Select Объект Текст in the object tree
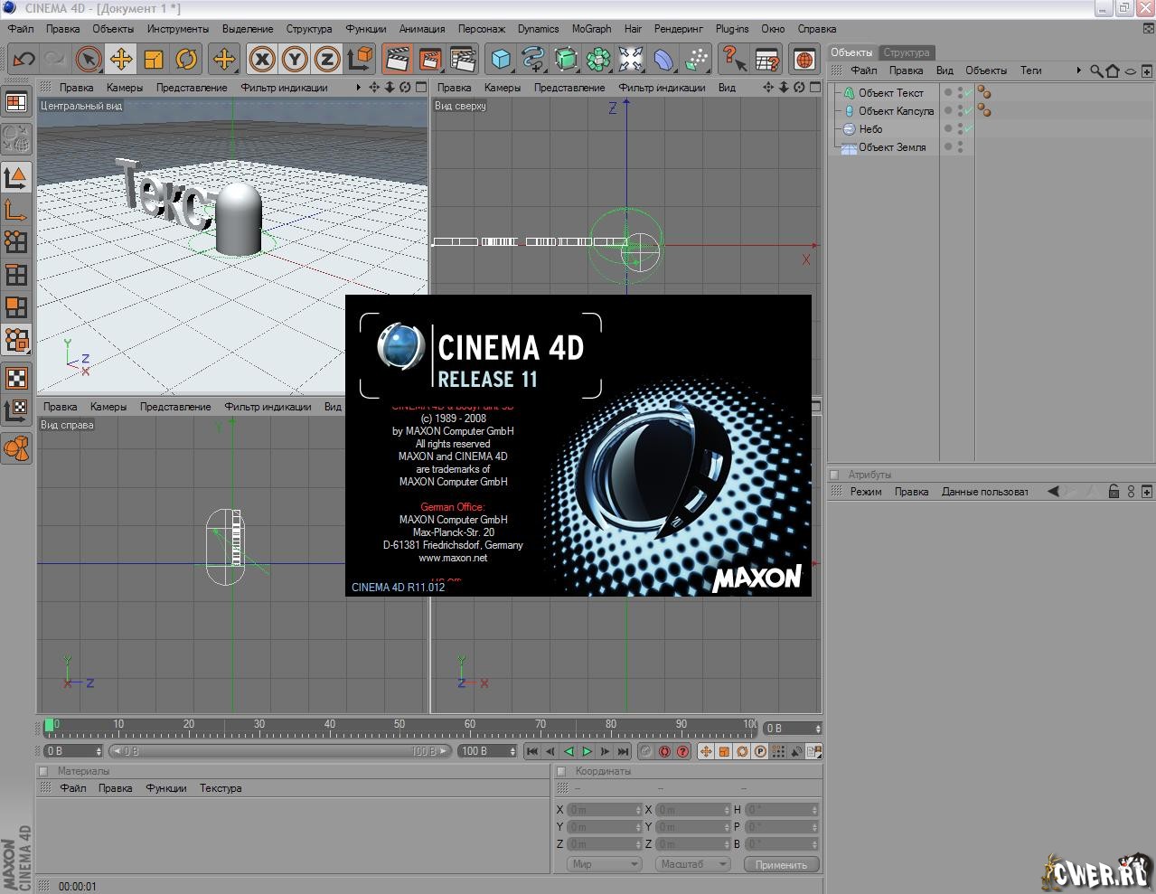 pos(890,93)
